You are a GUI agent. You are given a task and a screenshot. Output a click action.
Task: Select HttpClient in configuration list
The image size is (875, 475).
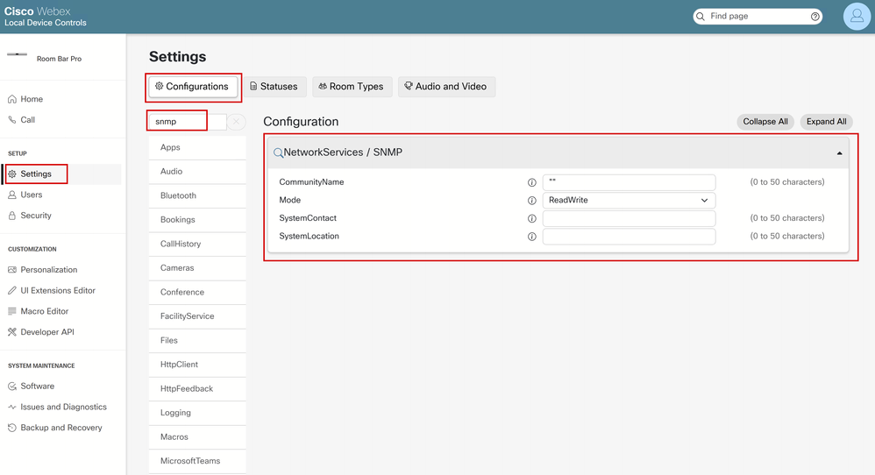(197, 365)
